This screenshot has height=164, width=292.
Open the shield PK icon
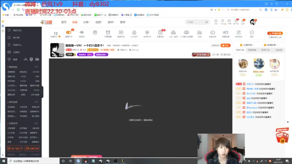pos(147,32)
